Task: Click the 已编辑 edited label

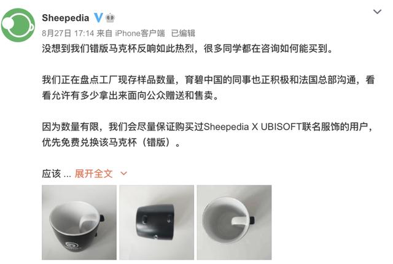Action: [x=183, y=33]
